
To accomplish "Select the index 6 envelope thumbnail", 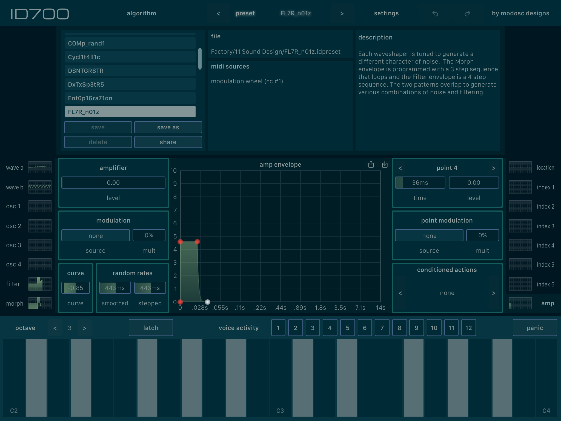I will pyautogui.click(x=520, y=284).
